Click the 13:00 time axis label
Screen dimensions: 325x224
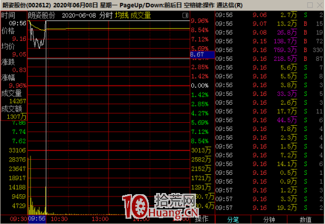100,219
